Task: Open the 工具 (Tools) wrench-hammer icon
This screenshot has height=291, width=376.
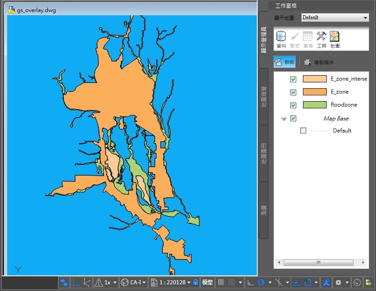Action: (321, 39)
